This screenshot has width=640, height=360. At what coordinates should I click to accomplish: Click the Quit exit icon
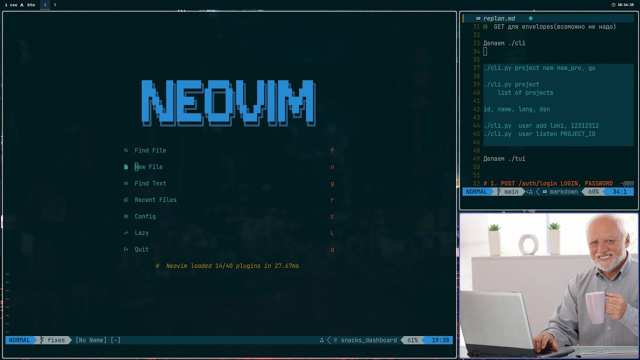point(126,249)
